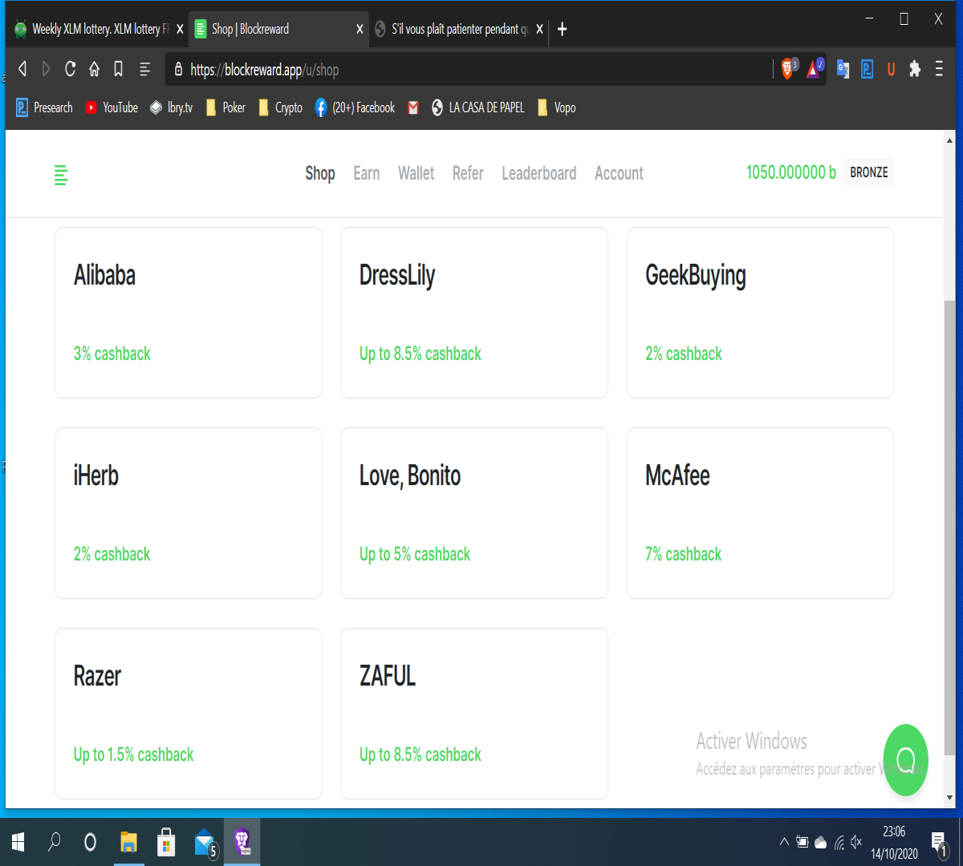Click the network tray icon
Viewport: 963px width, 866px height.
pyautogui.click(x=839, y=842)
